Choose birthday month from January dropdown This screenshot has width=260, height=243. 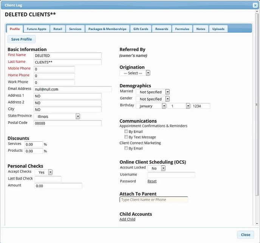[151, 106]
